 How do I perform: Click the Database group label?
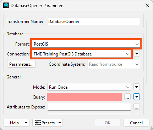point(15,34)
